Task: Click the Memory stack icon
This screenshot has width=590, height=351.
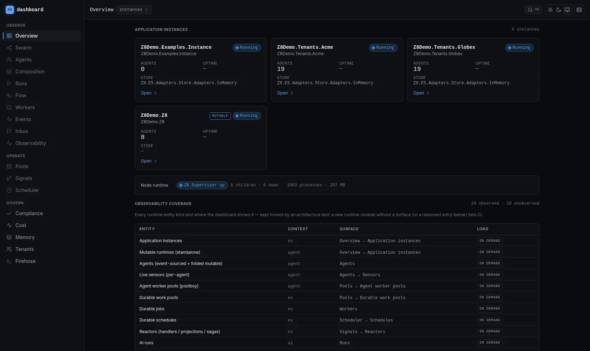Action: point(9,237)
